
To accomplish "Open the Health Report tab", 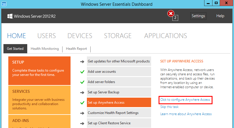I will [76, 49].
